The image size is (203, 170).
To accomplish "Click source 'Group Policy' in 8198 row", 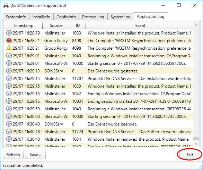I will (x=56, y=41).
